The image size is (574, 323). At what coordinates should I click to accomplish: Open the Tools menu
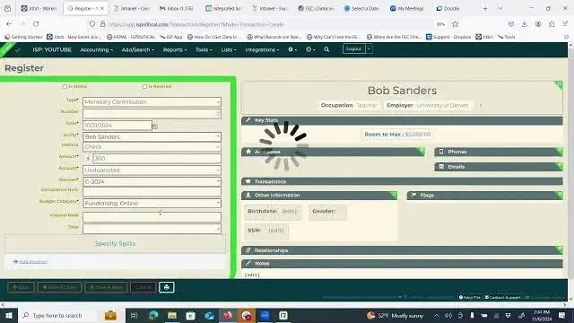[204, 50]
